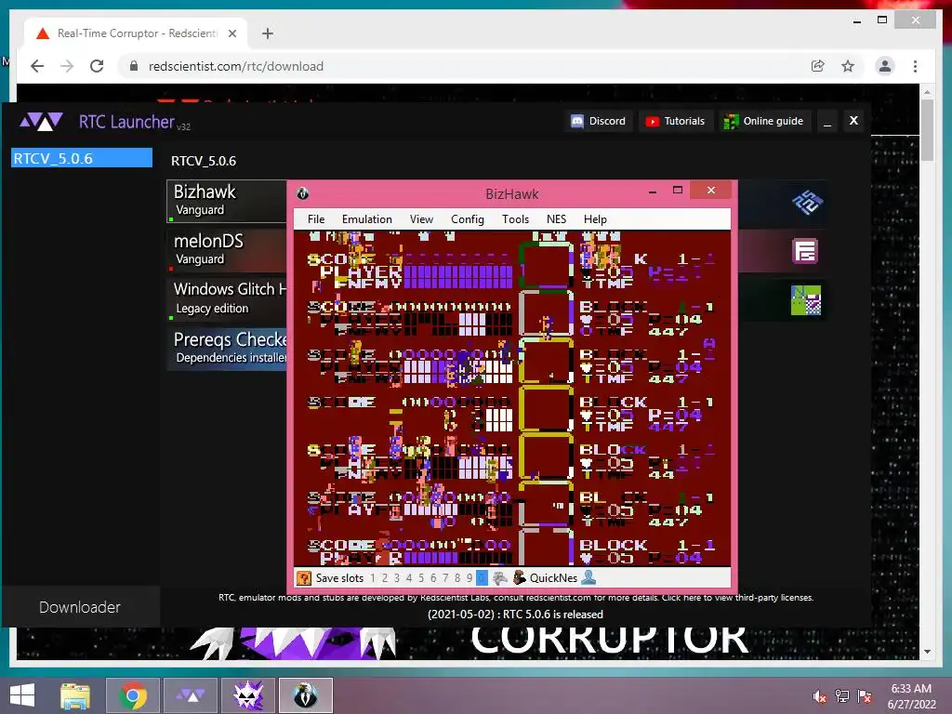Open Chrome profile avatar menu

tap(885, 66)
